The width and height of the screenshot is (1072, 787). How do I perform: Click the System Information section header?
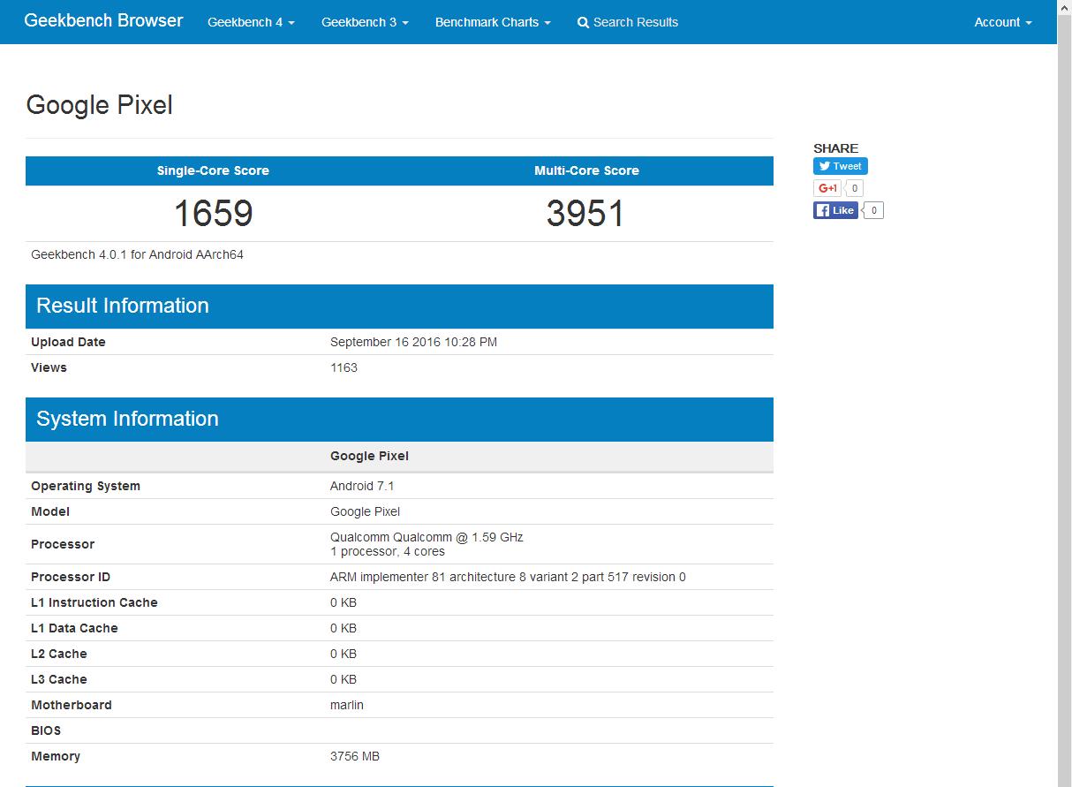(x=399, y=420)
